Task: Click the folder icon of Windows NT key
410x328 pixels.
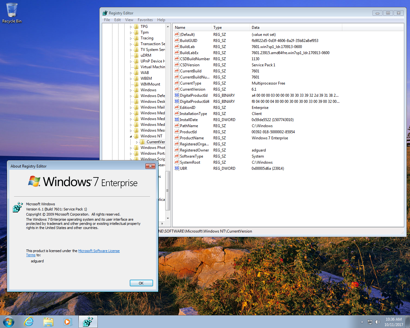Action: pos(136,136)
